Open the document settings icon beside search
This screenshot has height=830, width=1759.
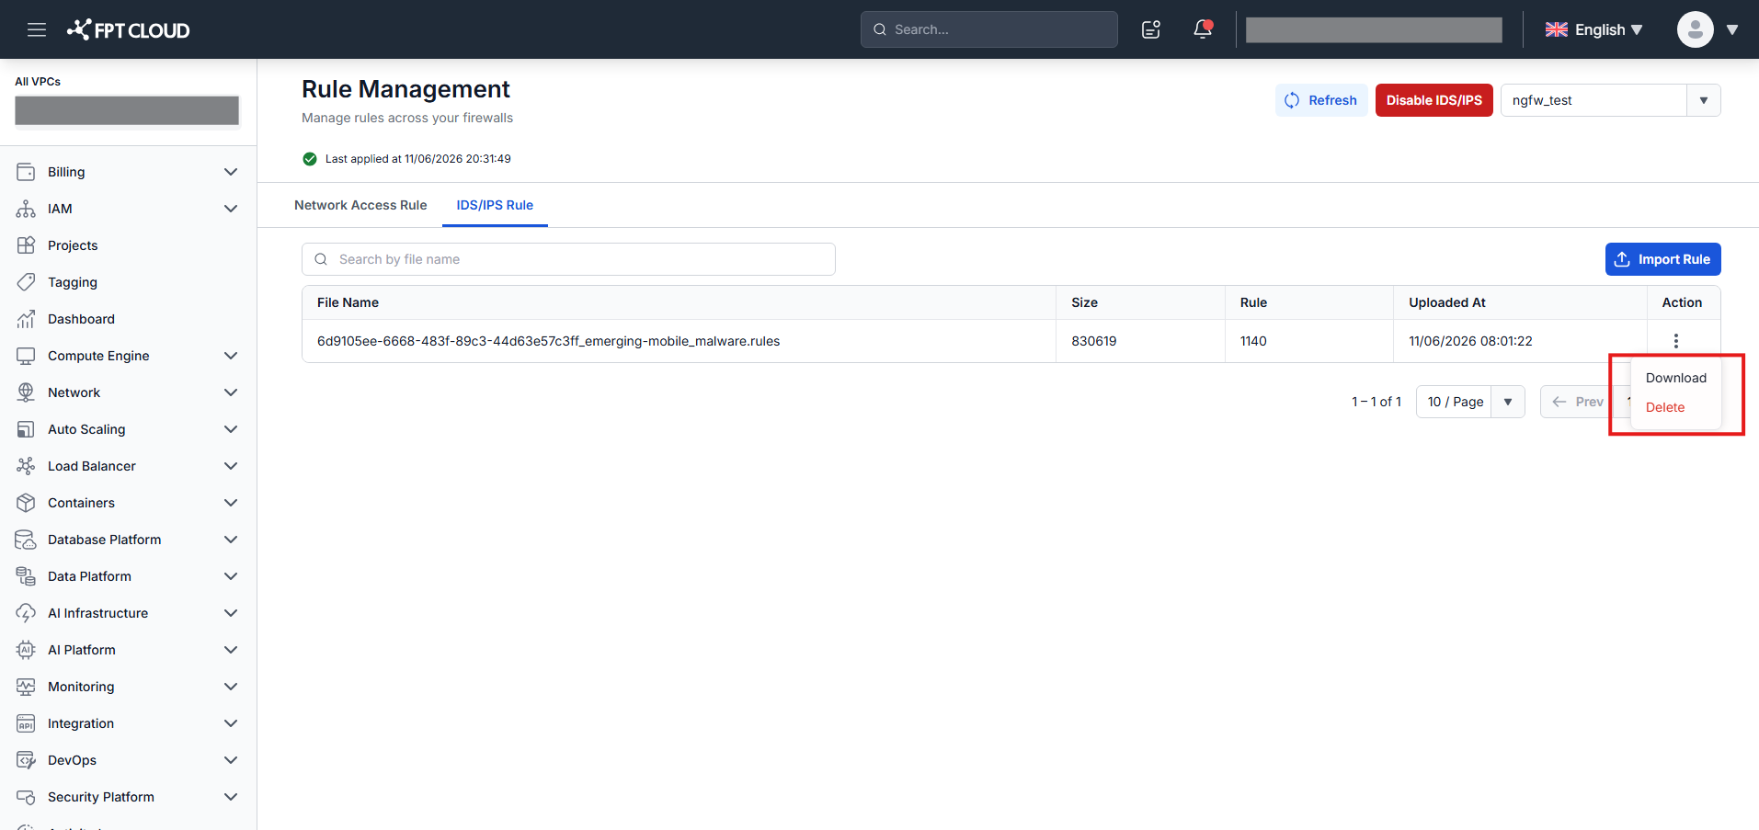1151,29
